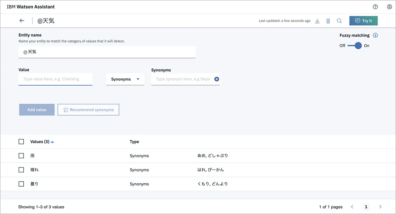The height and width of the screenshot is (214, 396).
Task: Open the Synonyms type dropdown
Action: click(x=125, y=79)
